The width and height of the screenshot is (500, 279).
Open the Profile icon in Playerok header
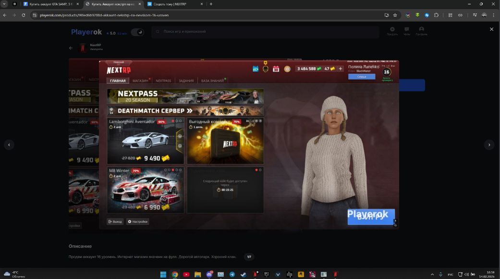click(x=421, y=31)
